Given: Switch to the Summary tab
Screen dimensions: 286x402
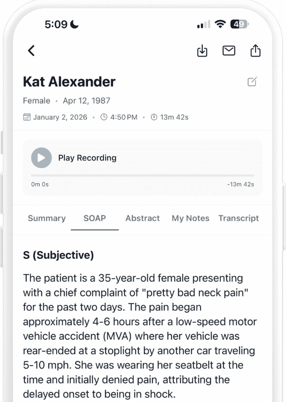Looking at the screenshot, I should (47, 218).
